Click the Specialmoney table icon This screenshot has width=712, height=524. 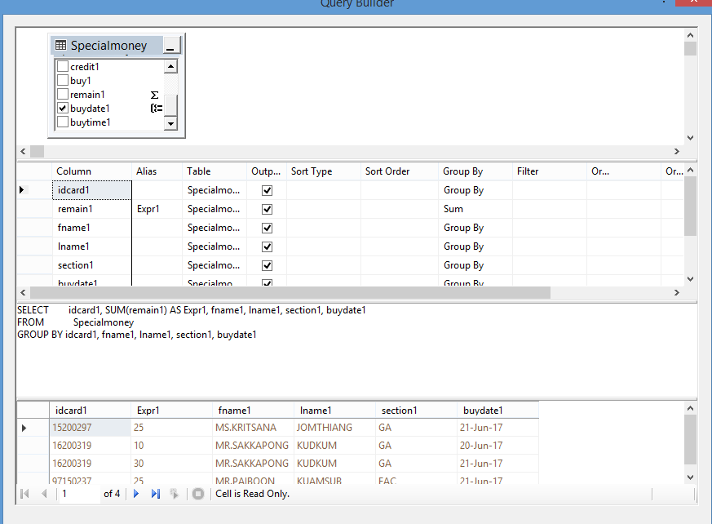60,45
